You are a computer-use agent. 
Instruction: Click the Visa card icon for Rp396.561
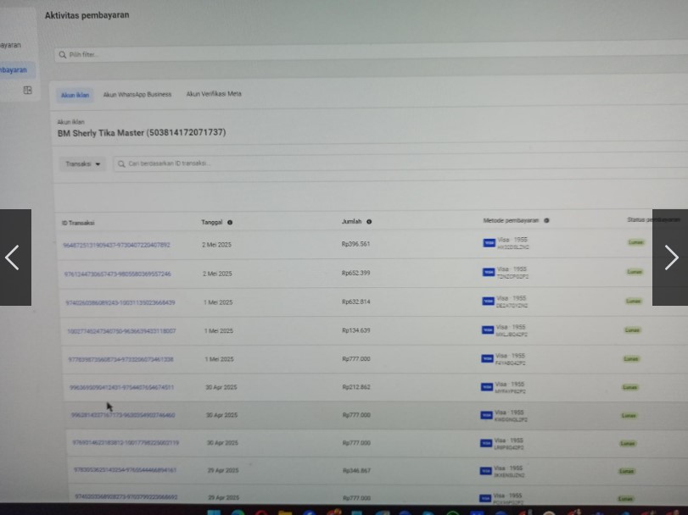489,243
